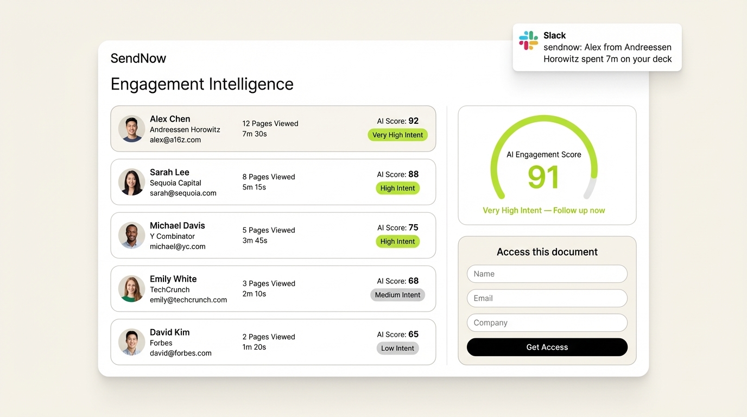Click the Company input box
The height and width of the screenshot is (417, 747).
[546, 323]
